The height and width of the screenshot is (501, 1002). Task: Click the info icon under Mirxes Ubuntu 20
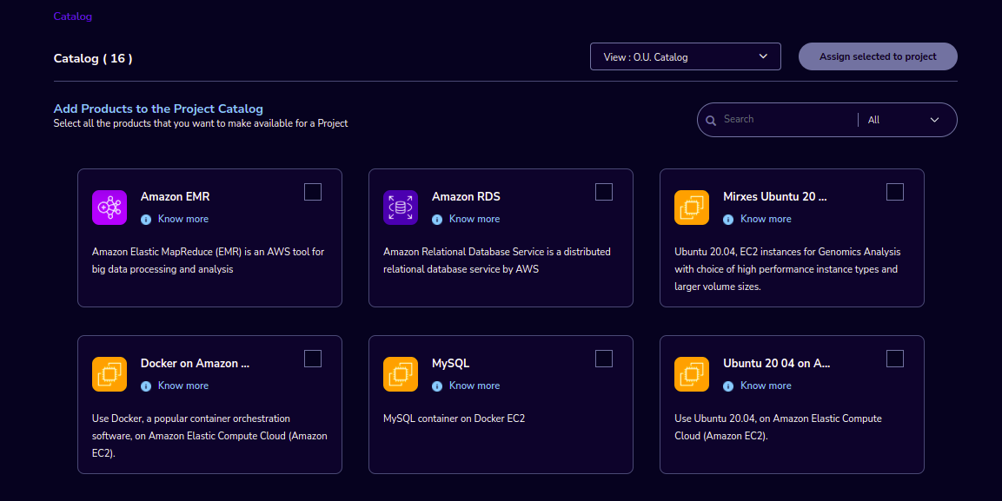pos(728,220)
